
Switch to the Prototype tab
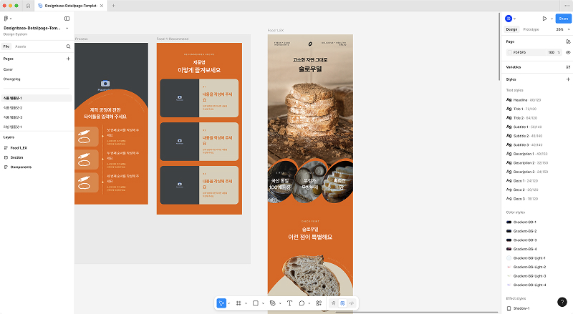[x=531, y=29]
